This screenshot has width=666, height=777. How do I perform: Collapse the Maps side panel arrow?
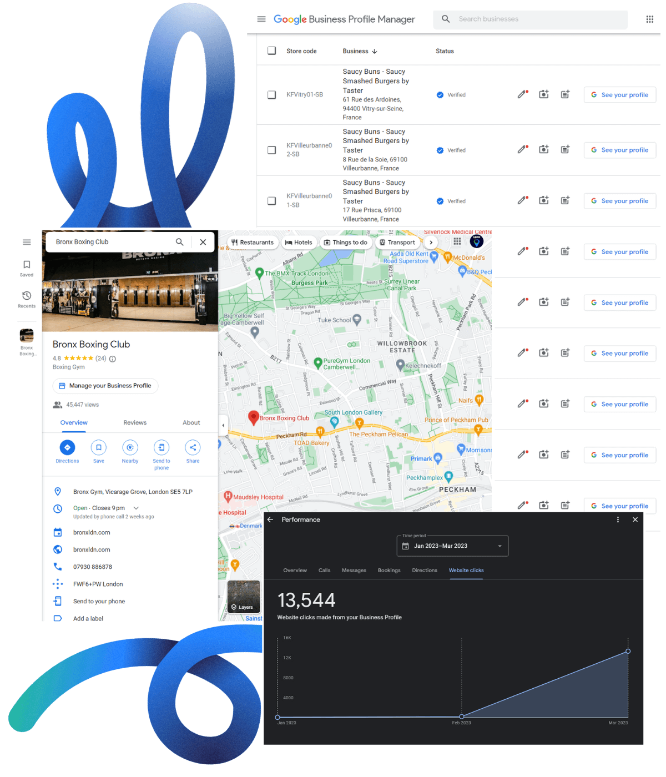tap(223, 426)
